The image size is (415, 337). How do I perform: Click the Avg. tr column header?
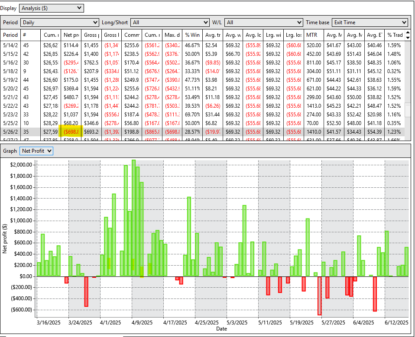[x=213, y=35]
